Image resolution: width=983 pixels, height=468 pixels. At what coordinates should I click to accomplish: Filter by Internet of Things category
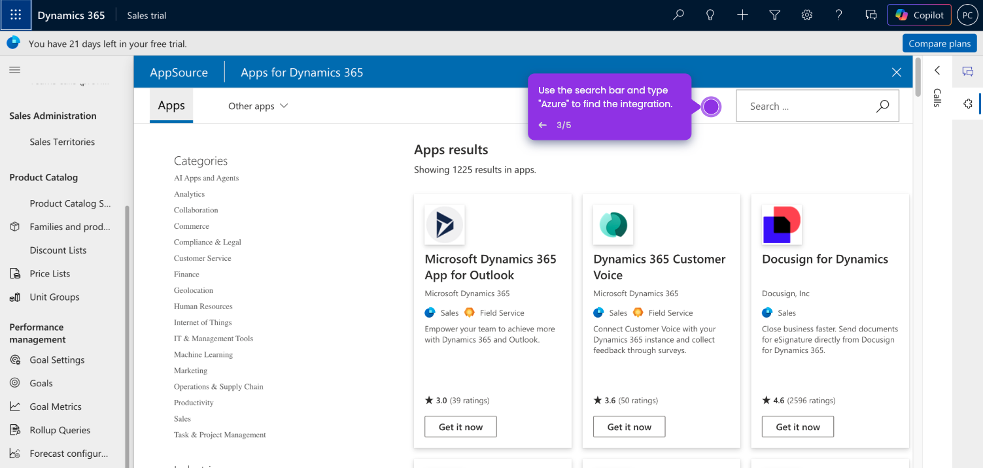203,322
